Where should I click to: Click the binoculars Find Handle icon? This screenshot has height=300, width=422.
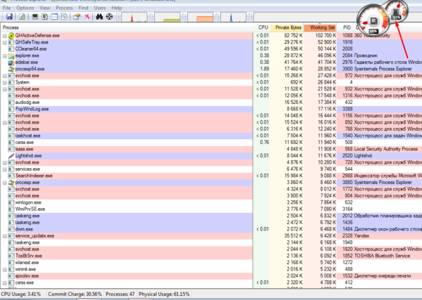[x=99, y=17]
